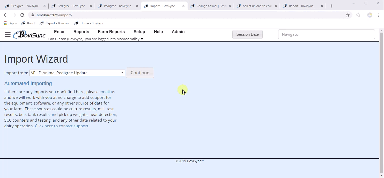Open the Bovi F bookmark

[28, 23]
